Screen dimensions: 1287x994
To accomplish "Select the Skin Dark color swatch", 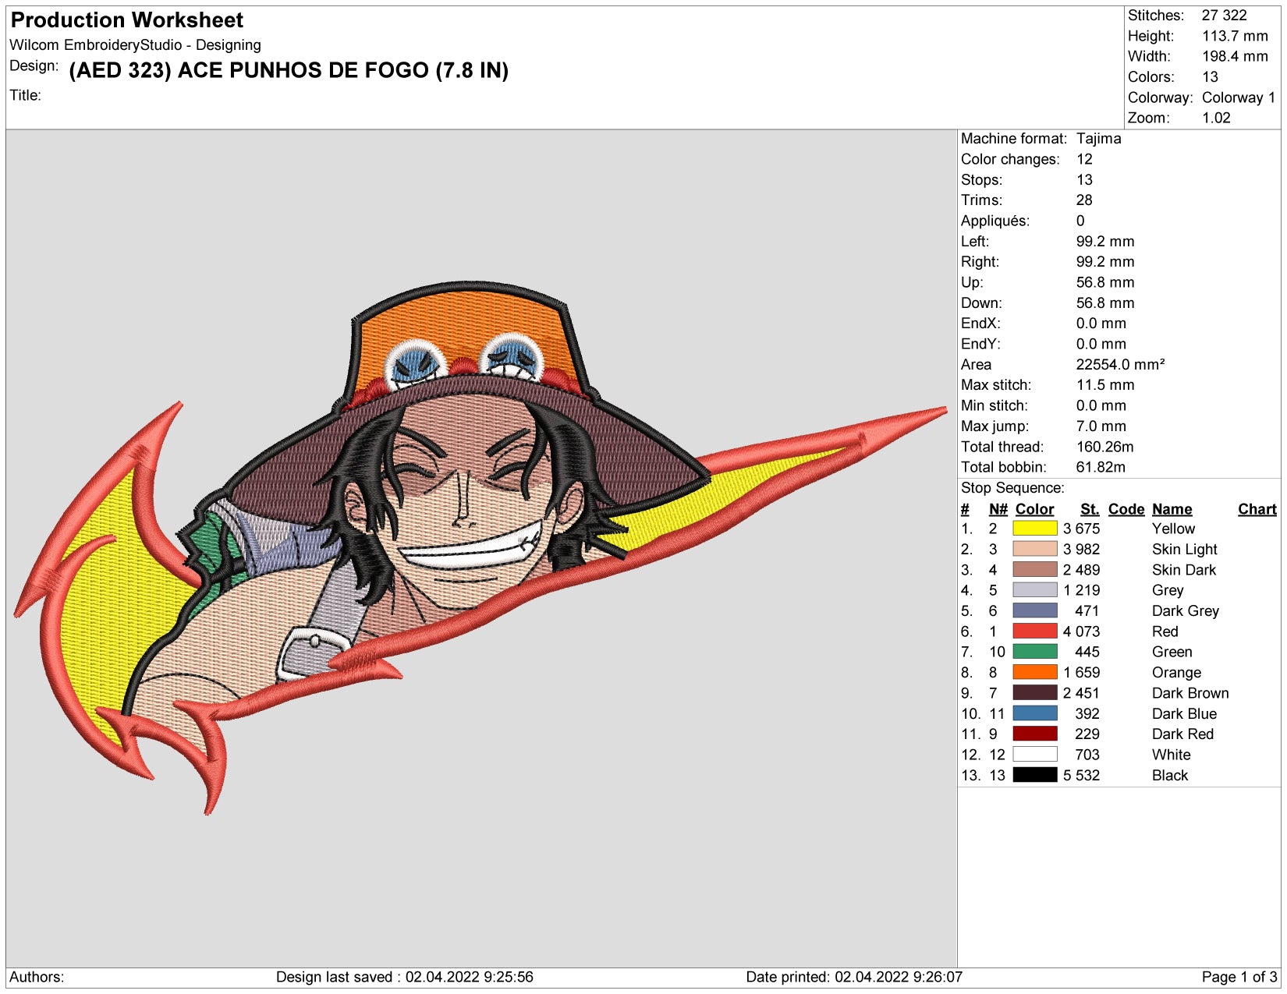I will (1035, 570).
